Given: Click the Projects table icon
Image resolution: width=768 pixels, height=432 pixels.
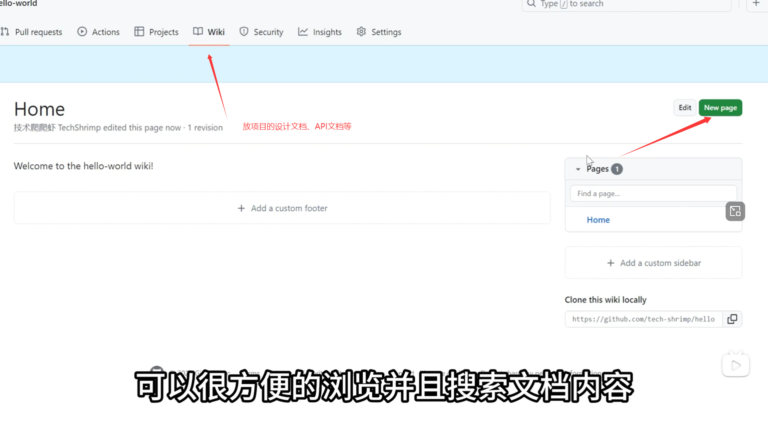Looking at the screenshot, I should 139,32.
